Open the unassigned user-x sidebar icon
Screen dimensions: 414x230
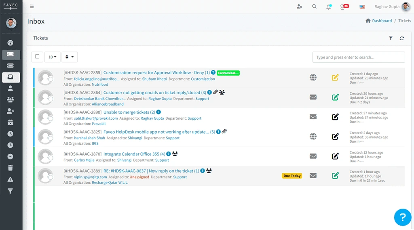(10, 111)
